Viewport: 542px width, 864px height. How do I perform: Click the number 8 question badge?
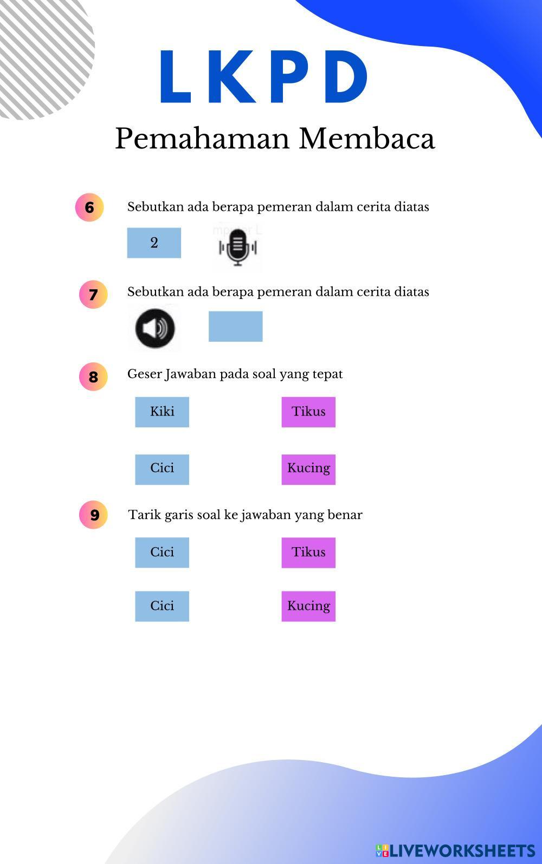tap(93, 376)
